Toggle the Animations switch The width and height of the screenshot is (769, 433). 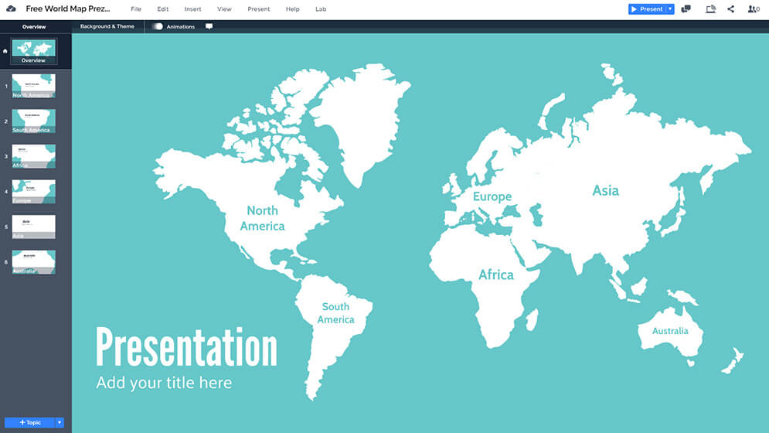[x=158, y=26]
